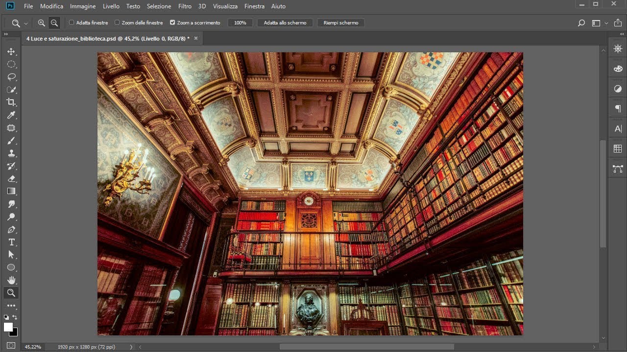Select the Lasso tool
This screenshot has width=627, height=352.
coord(11,77)
